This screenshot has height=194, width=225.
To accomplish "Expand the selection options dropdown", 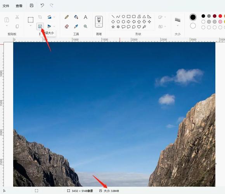I will point(31,26).
